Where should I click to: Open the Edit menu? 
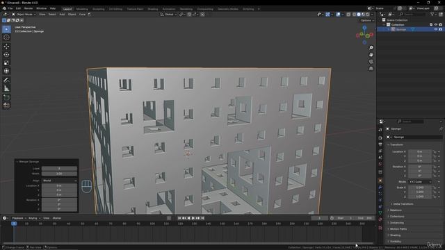point(18,8)
